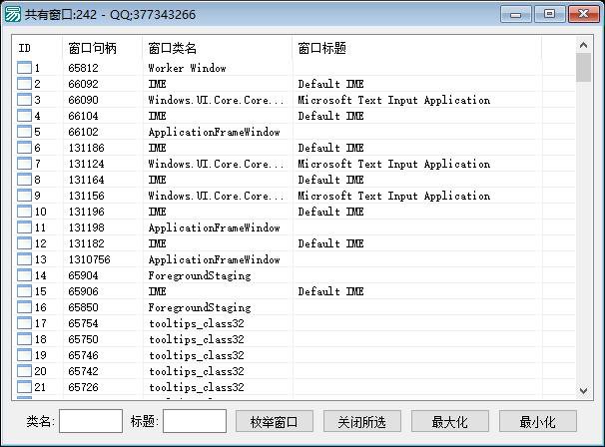The width and height of the screenshot is (605, 447).
Task: Click the vertical scrollbar thumb
Action: click(x=584, y=68)
